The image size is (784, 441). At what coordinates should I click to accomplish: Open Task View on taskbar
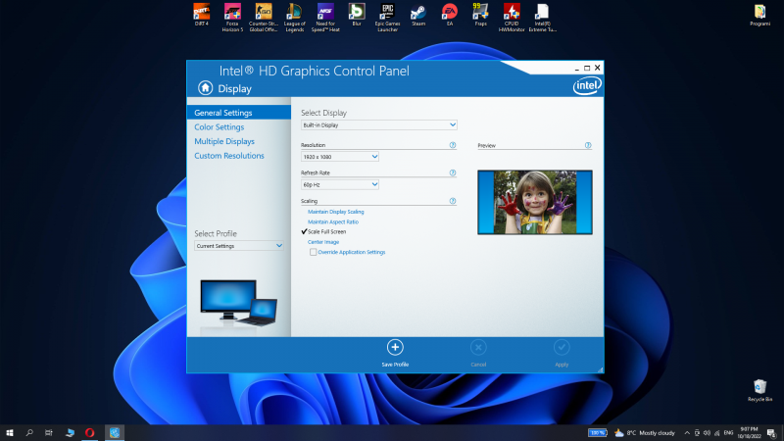pyautogui.click(x=48, y=432)
